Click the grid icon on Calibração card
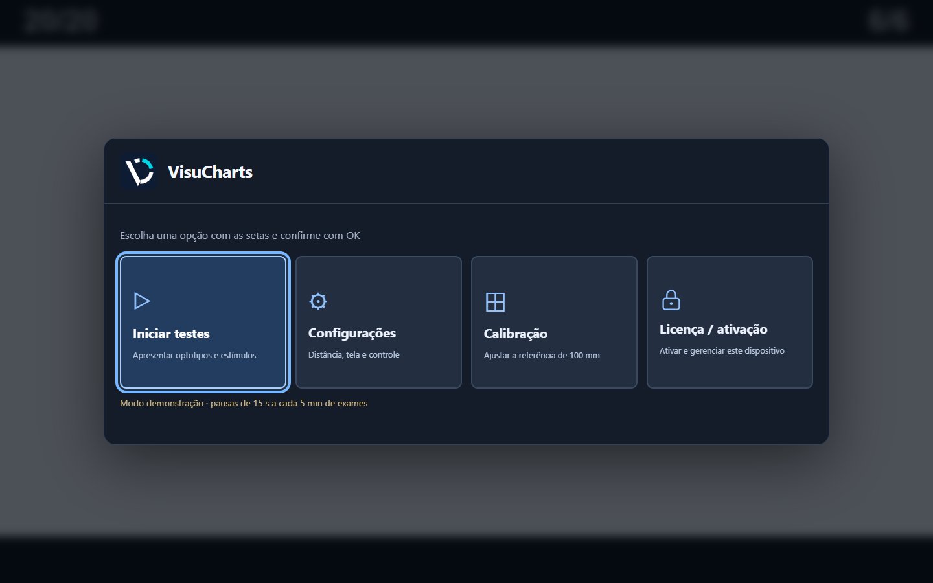 coord(495,302)
